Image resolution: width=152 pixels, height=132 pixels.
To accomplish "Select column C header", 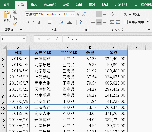I will point(68,47).
